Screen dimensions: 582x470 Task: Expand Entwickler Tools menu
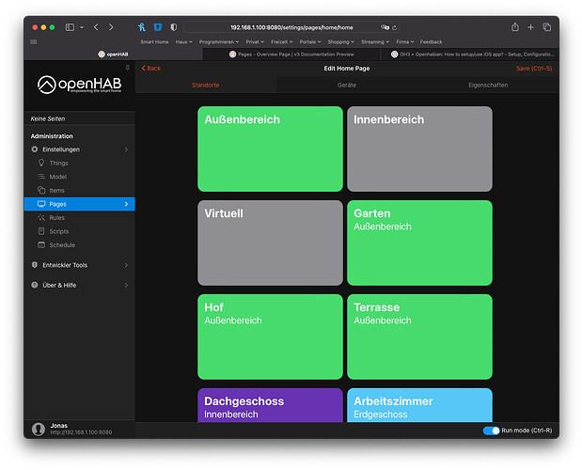click(79, 265)
